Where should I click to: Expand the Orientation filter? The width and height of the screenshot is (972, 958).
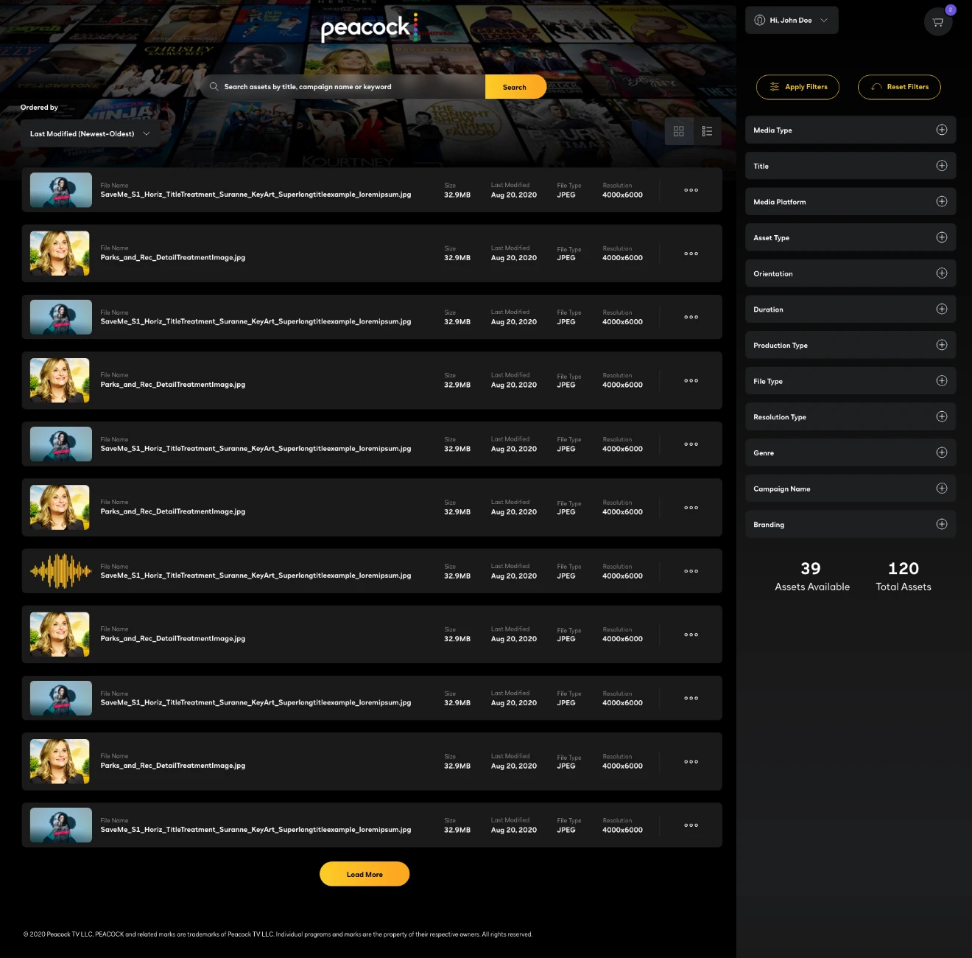point(850,273)
